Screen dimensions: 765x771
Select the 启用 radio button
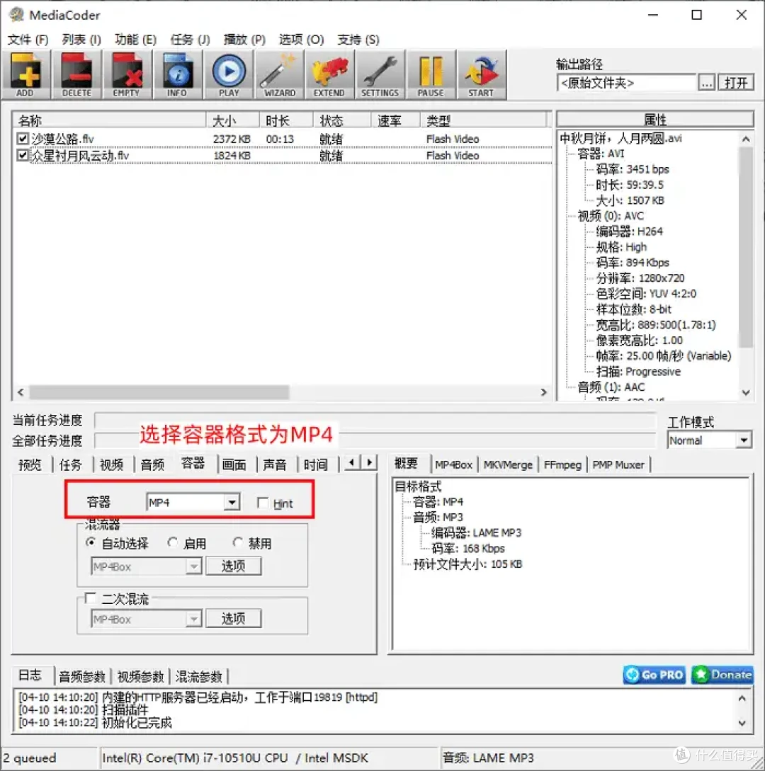coord(172,543)
